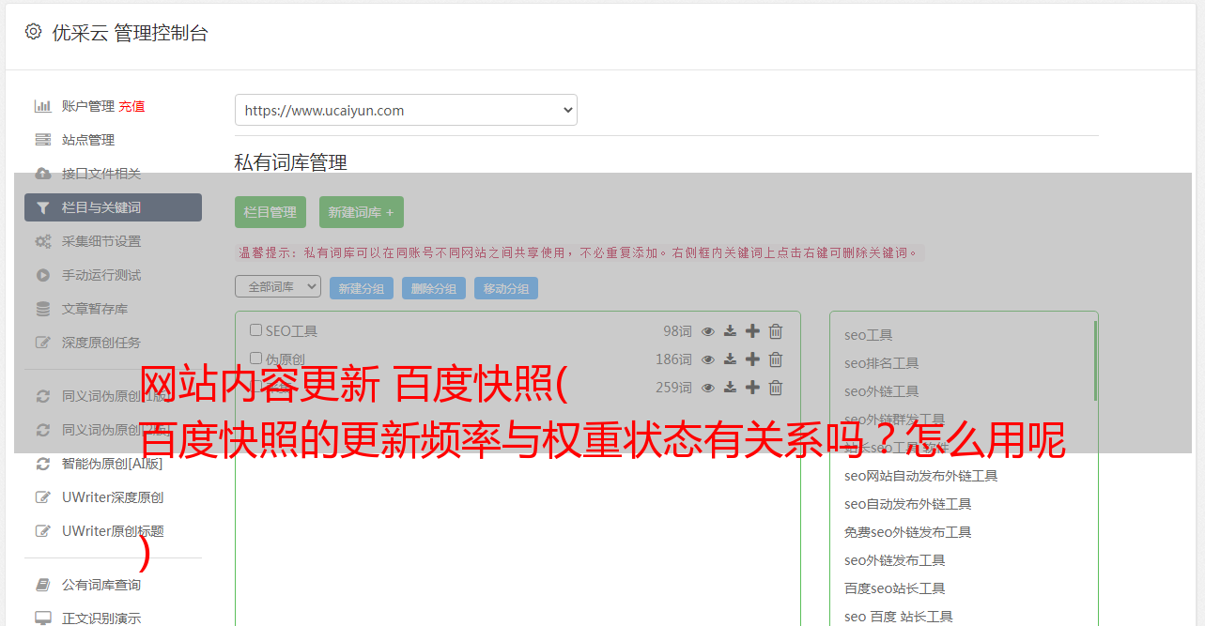The width and height of the screenshot is (1205, 626).
Task: Click the gear icon beside 优采云 管理控制台
Action: click(34, 32)
